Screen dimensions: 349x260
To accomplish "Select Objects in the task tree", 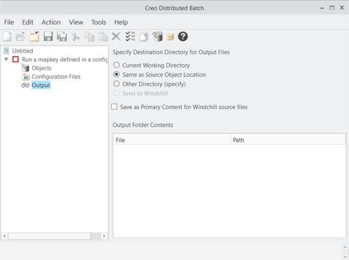I will [x=41, y=68].
